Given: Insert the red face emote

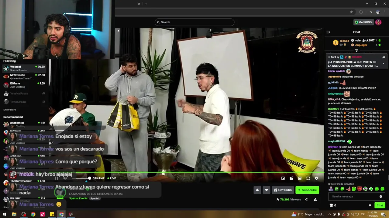Looking at the screenshot, I should [360, 189].
